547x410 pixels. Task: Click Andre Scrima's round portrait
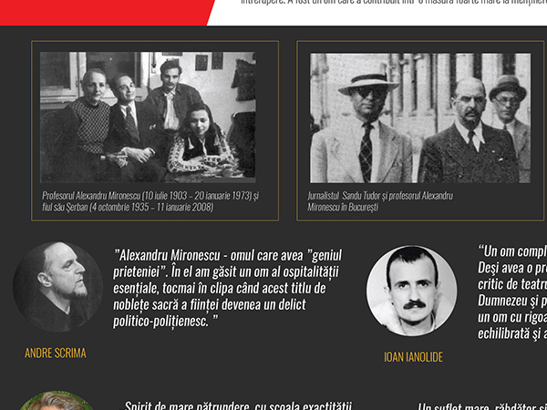pyautogui.click(x=58, y=287)
